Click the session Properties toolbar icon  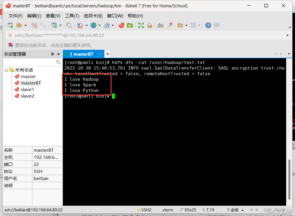(54, 25)
